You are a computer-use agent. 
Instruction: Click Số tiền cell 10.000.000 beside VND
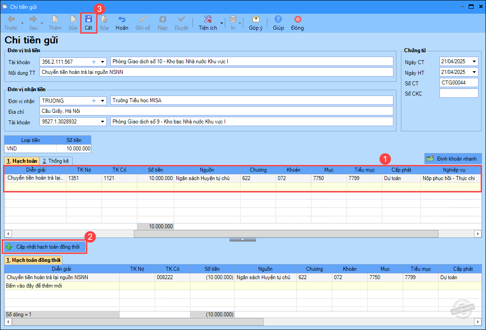click(x=74, y=149)
